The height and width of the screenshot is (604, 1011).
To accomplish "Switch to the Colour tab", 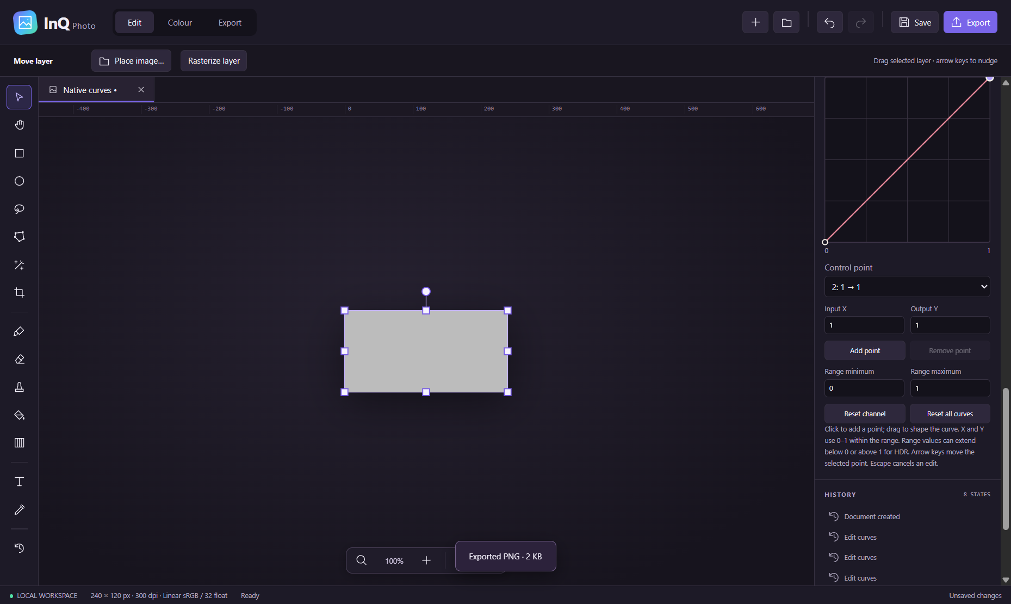I will point(179,22).
